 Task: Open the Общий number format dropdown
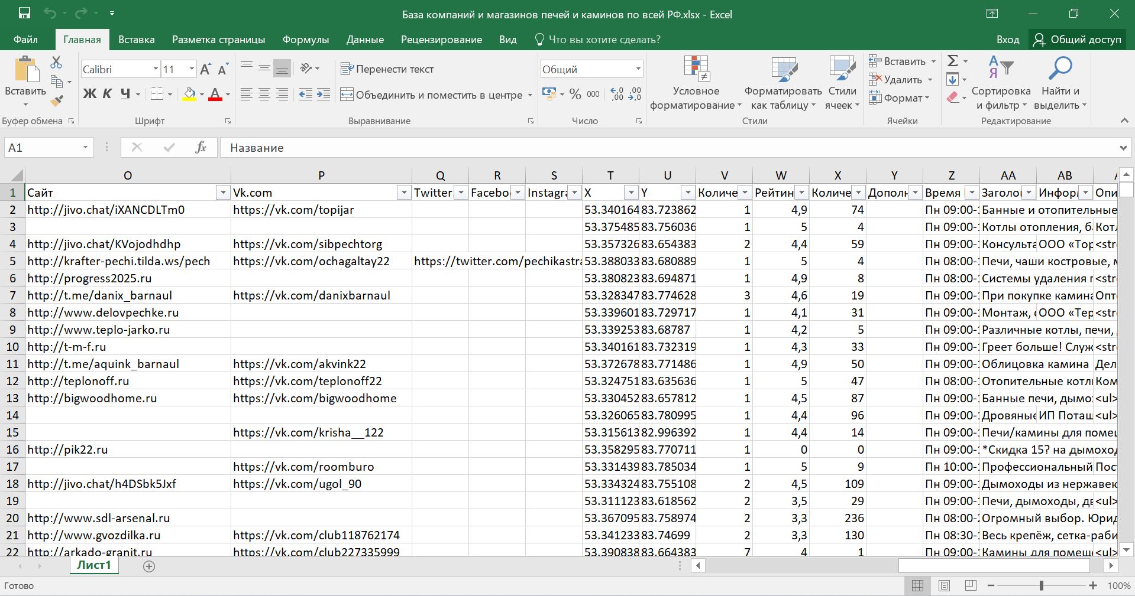pyautogui.click(x=638, y=69)
